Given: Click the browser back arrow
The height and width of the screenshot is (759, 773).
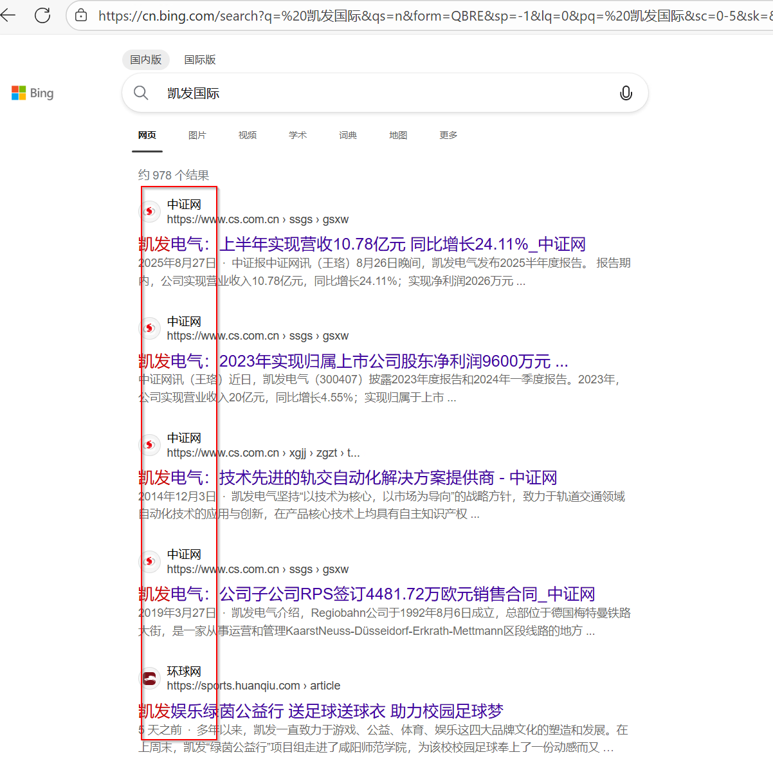Looking at the screenshot, I should coord(8,15).
